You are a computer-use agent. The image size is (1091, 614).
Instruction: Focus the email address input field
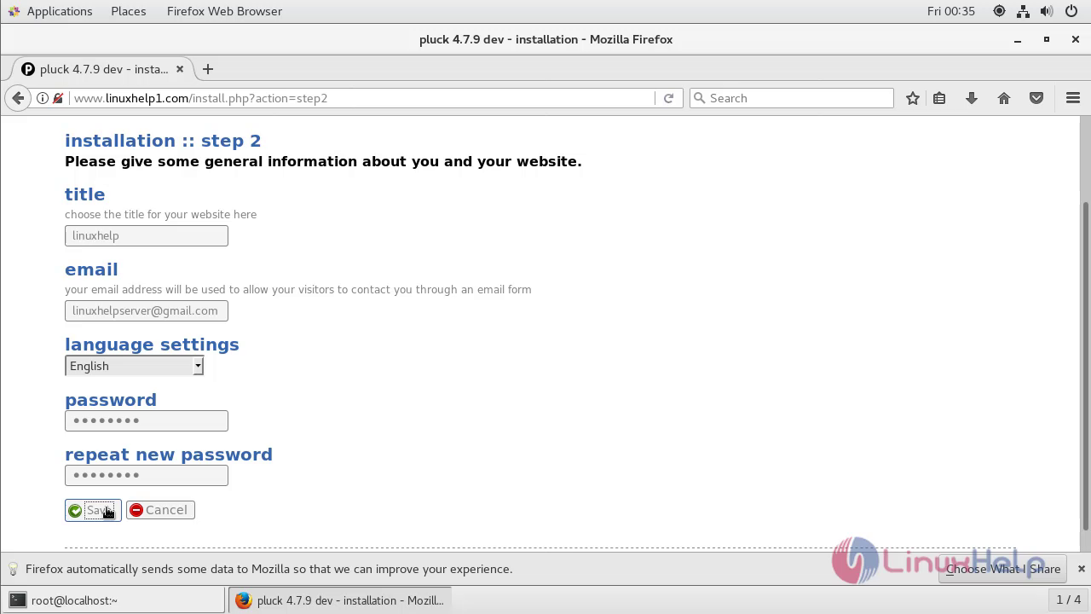pyautogui.click(x=147, y=310)
